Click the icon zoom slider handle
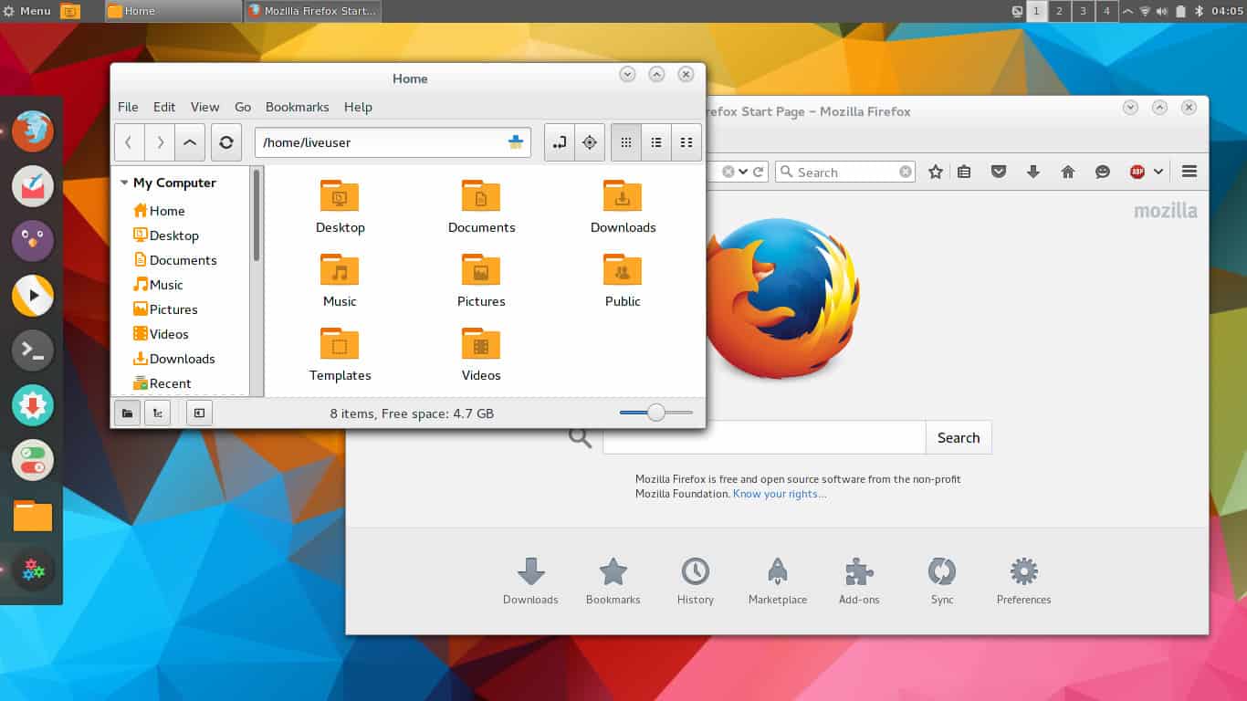The image size is (1247, 701). [655, 413]
